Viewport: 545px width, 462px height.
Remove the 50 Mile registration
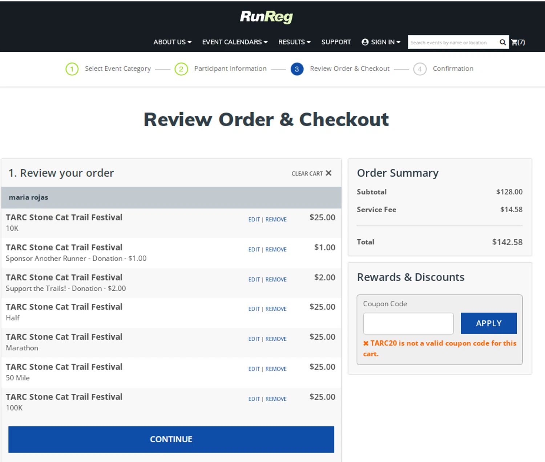click(276, 369)
